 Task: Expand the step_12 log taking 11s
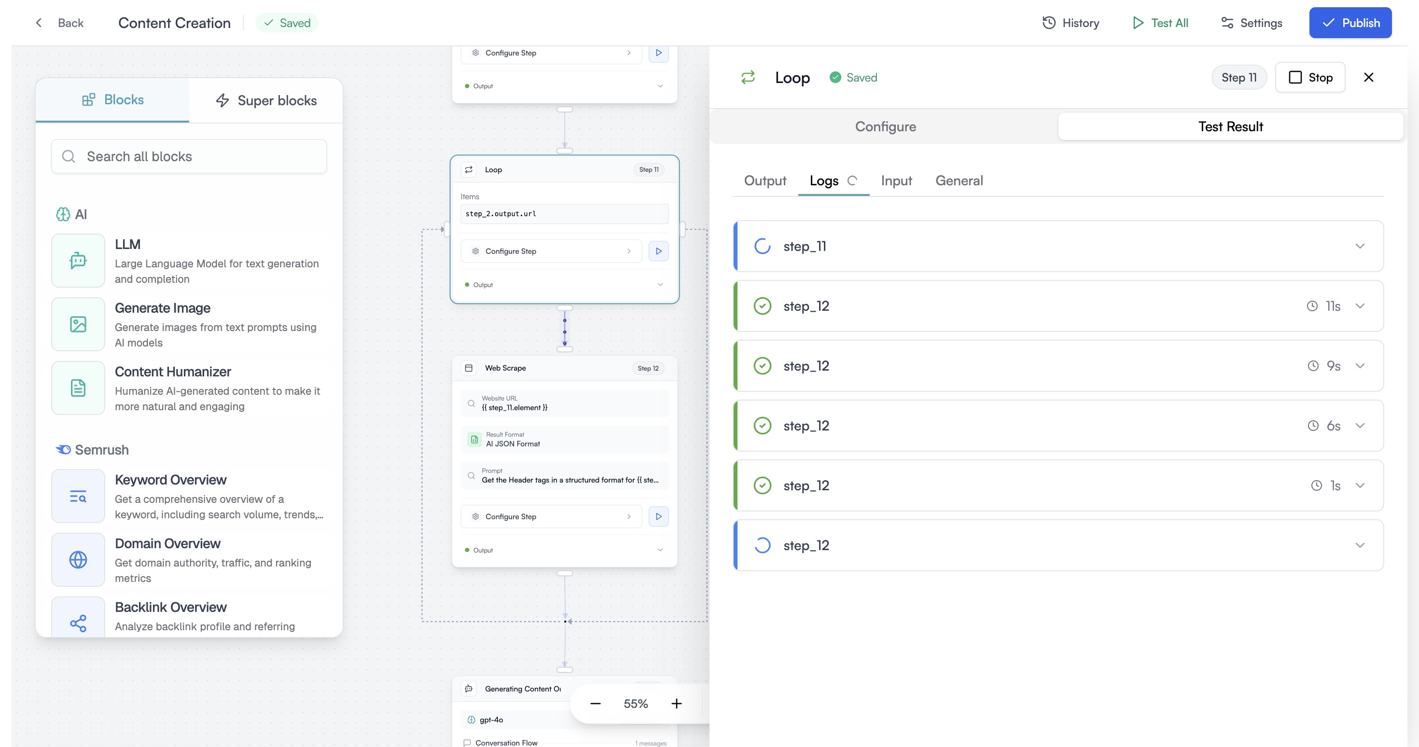[1360, 306]
